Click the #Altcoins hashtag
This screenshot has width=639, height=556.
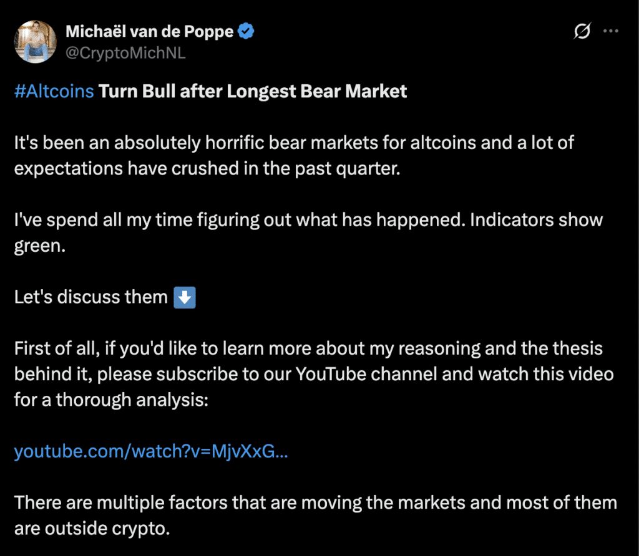(x=54, y=92)
